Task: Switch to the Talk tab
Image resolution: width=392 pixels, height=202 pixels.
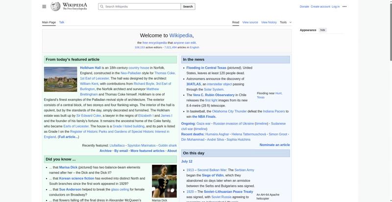Action: (x=62, y=22)
